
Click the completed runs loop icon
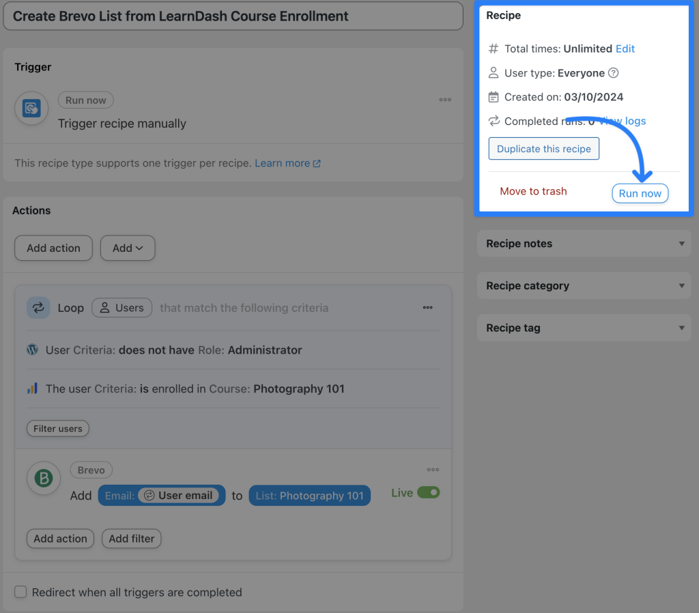[x=492, y=121]
